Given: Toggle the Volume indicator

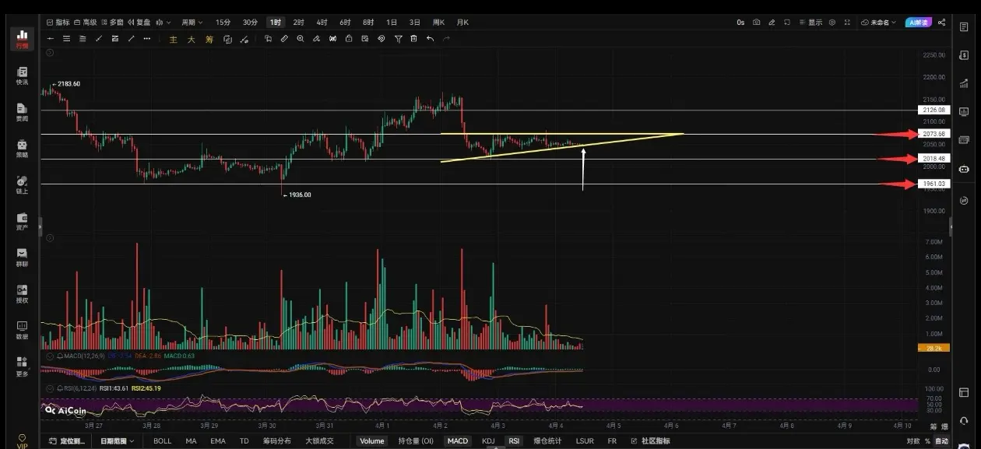Looking at the screenshot, I should click(371, 440).
